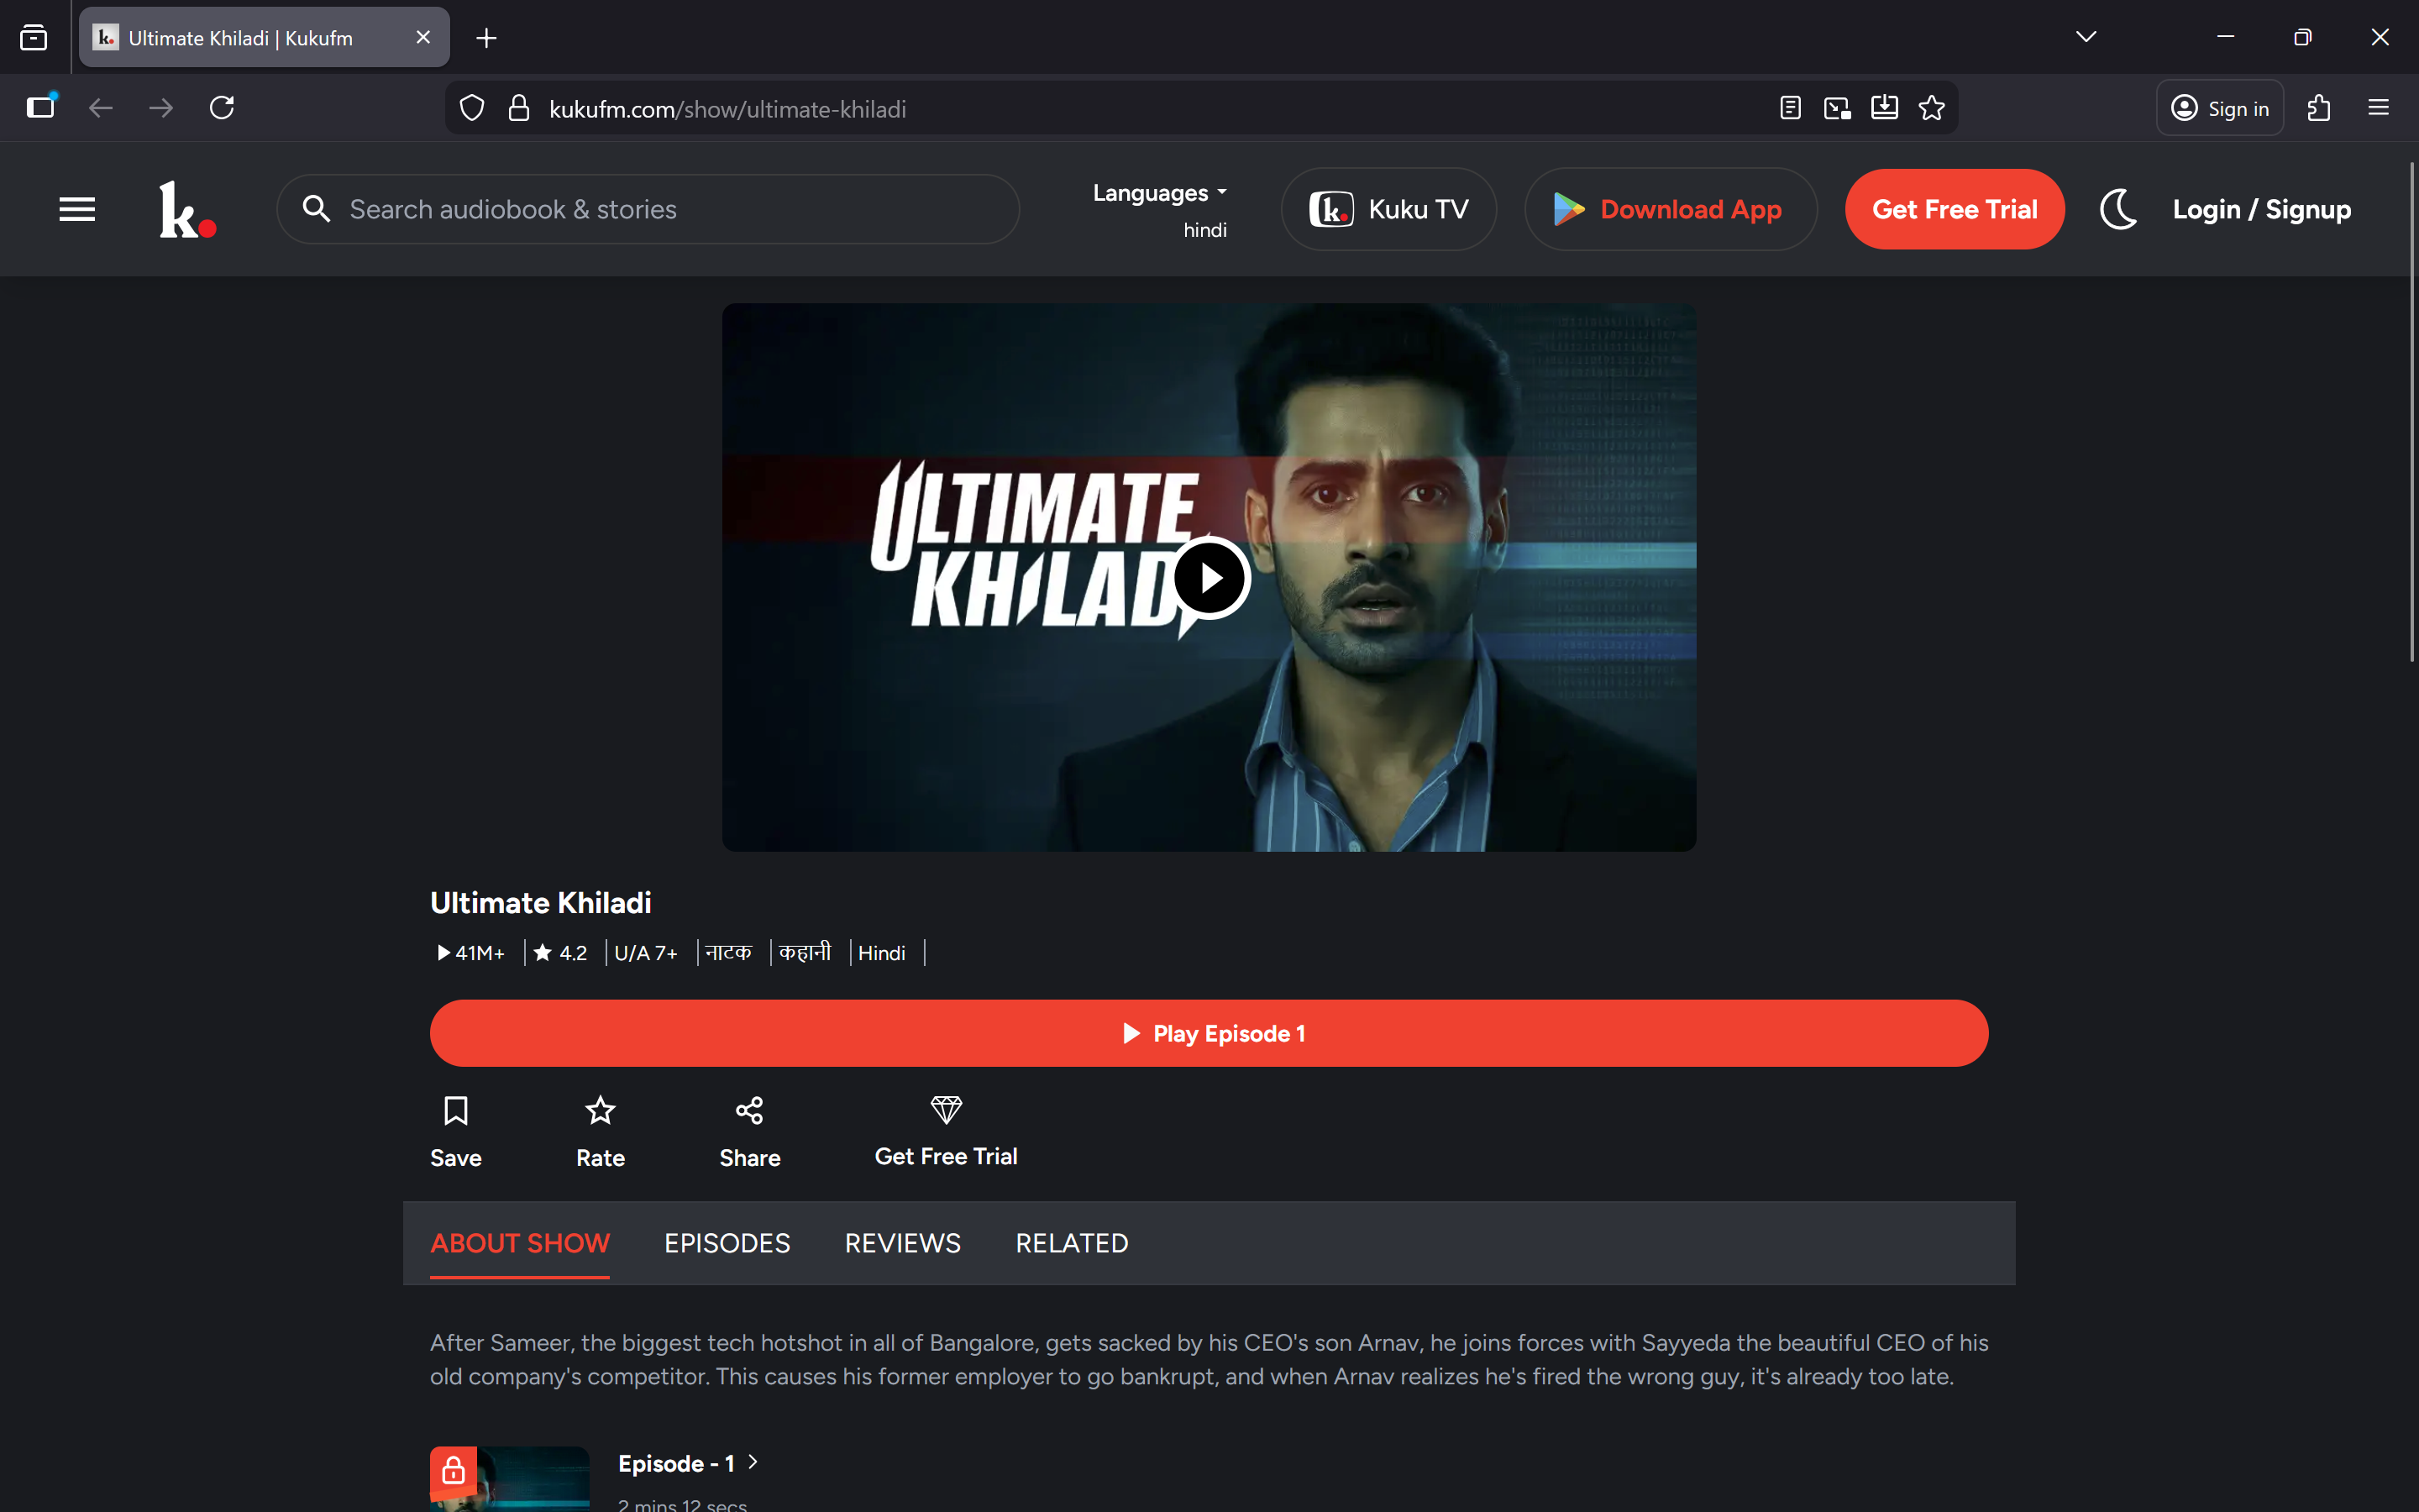The image size is (2419, 1512).
Task: Open Firefox tab list button
Action: [x=34, y=38]
